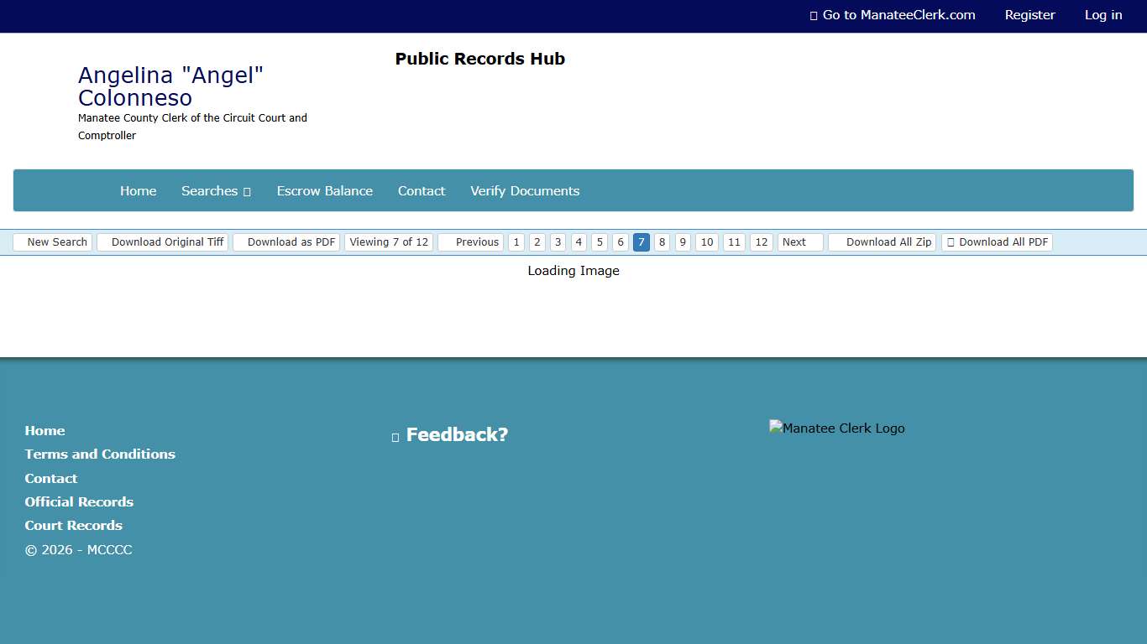Download the document as PDF
Screen dimensions: 1147x644
[291, 241]
